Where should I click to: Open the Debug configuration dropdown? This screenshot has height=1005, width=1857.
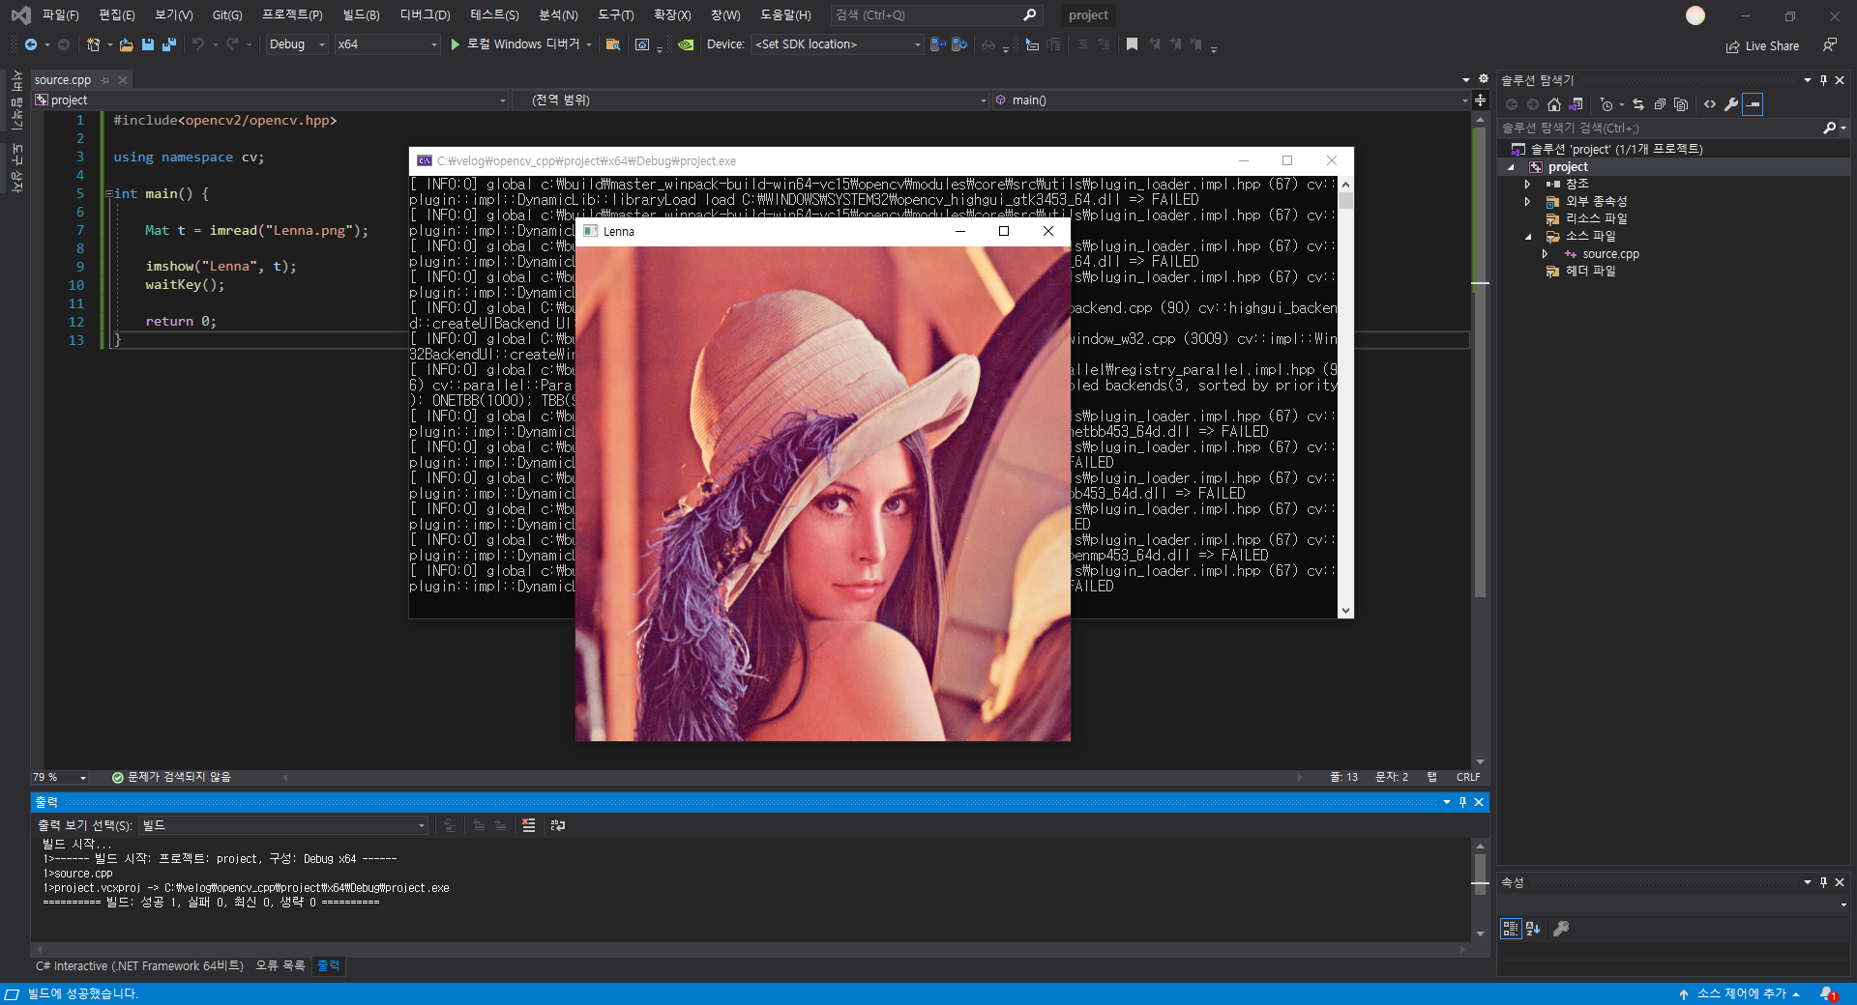pyautogui.click(x=297, y=44)
